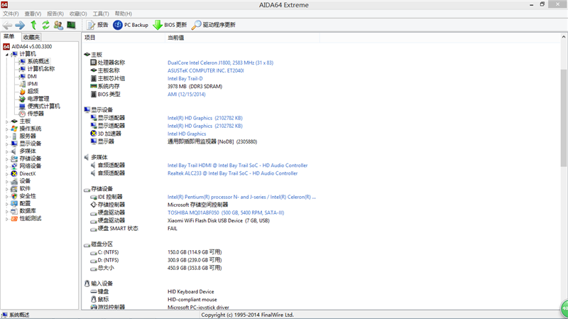Open PC Backup from the toolbar

[x=131, y=25]
